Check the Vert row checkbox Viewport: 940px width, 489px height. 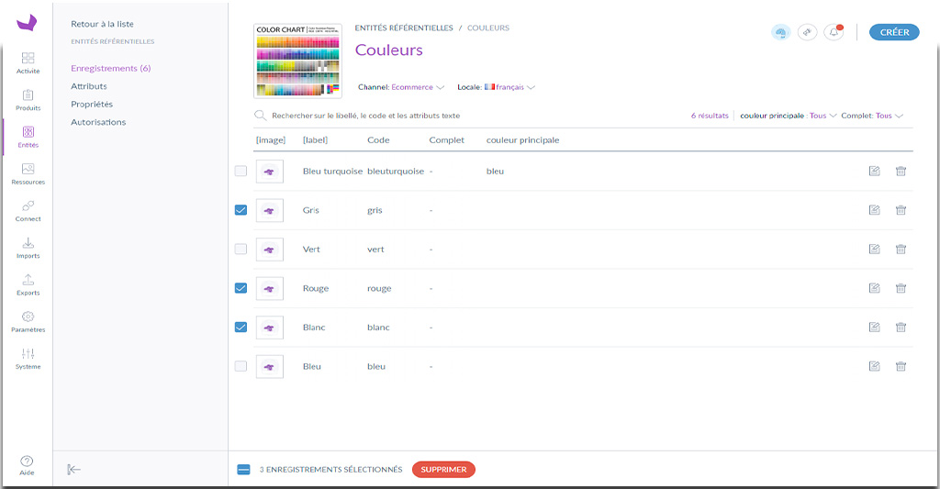[241, 249]
